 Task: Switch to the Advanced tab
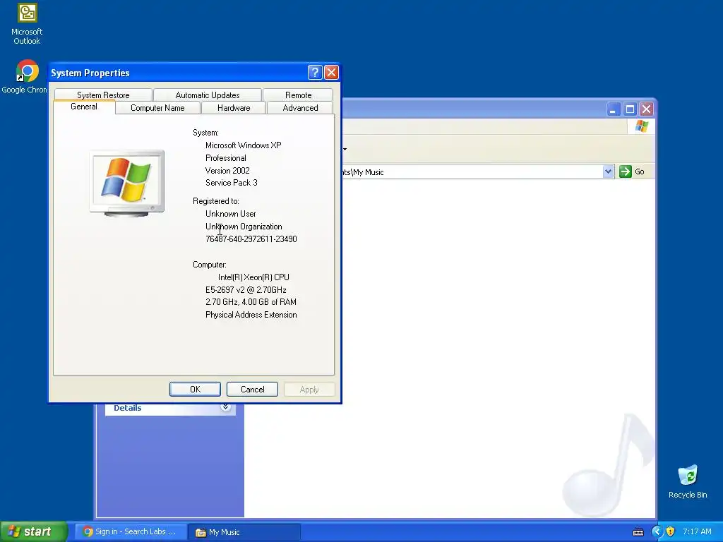[x=300, y=108]
